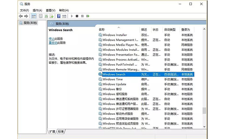225x139 pixels.
Task: Toggle the show/hide console tree icon
Action: pos(34,16)
